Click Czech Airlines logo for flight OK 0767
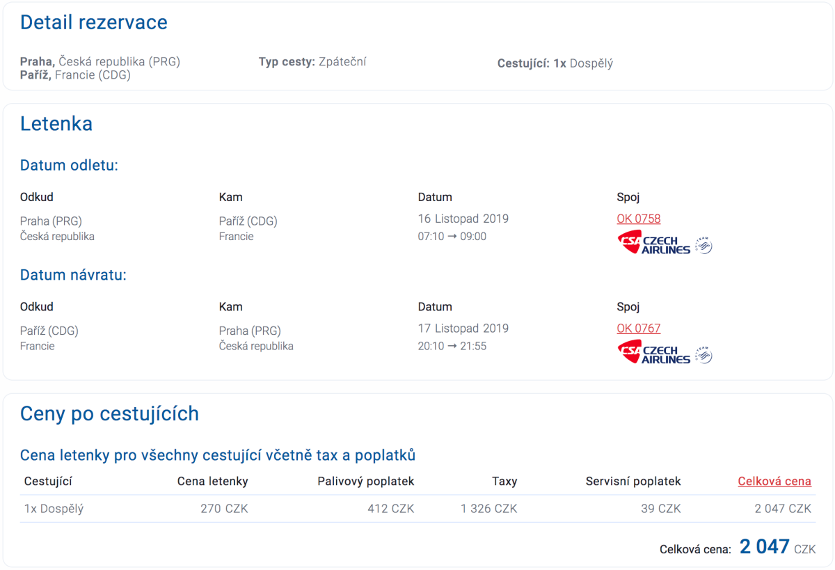The image size is (835, 570). coord(653,352)
